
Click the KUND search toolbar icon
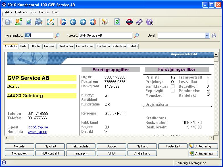pyautogui.click(x=39, y=22)
